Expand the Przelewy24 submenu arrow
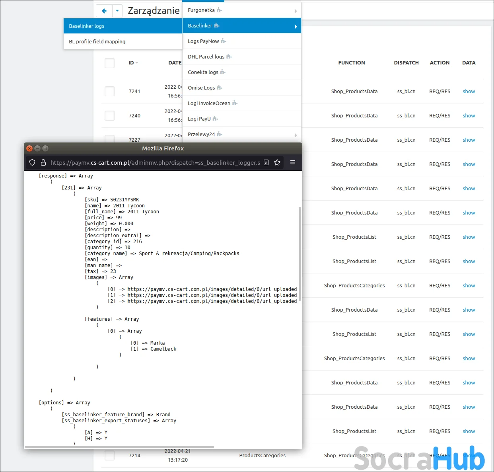The width and height of the screenshot is (494, 472). coord(296,135)
